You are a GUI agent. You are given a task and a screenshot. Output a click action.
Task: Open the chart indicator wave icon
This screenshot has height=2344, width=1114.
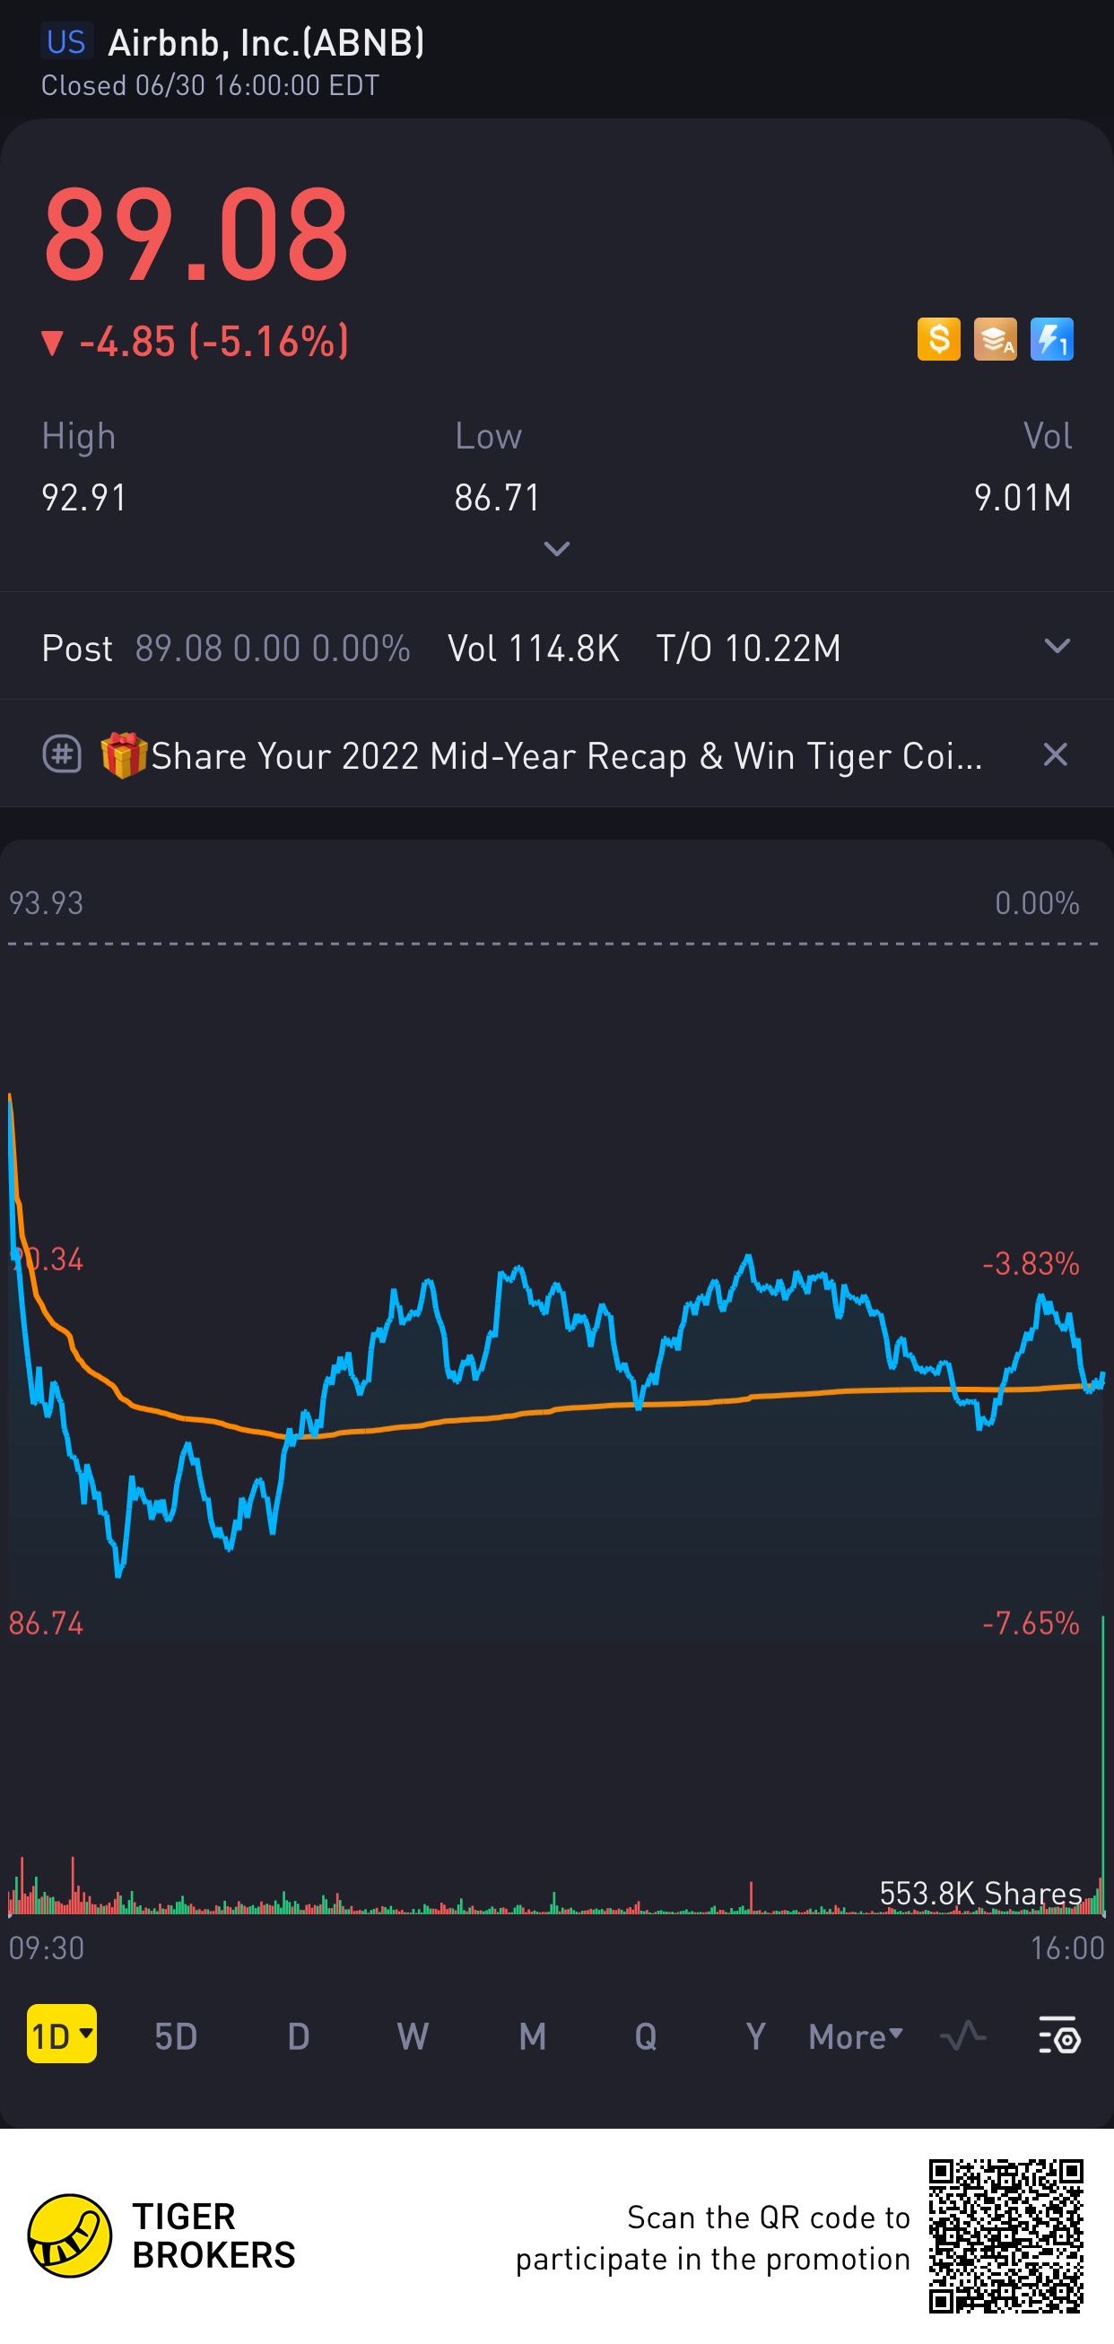963,2035
